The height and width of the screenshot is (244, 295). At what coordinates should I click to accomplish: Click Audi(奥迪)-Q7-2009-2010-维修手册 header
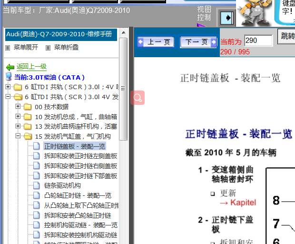point(61,34)
